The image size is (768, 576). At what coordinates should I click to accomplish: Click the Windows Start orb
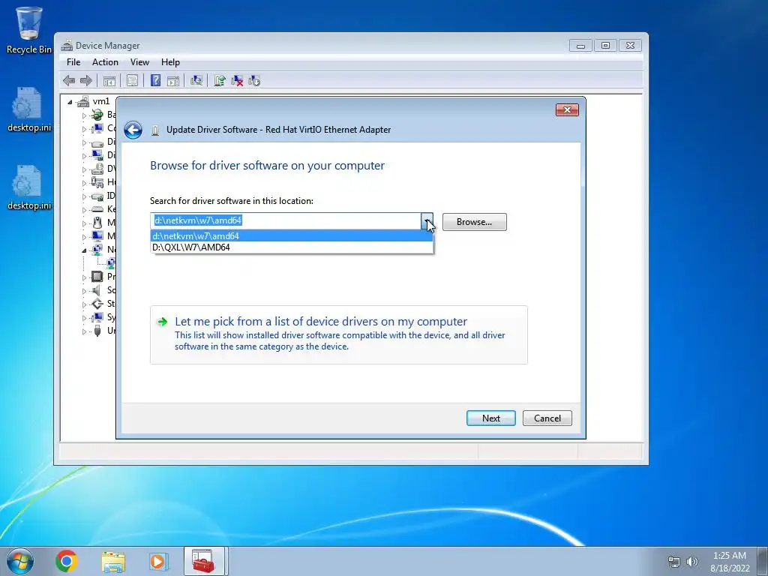20,561
